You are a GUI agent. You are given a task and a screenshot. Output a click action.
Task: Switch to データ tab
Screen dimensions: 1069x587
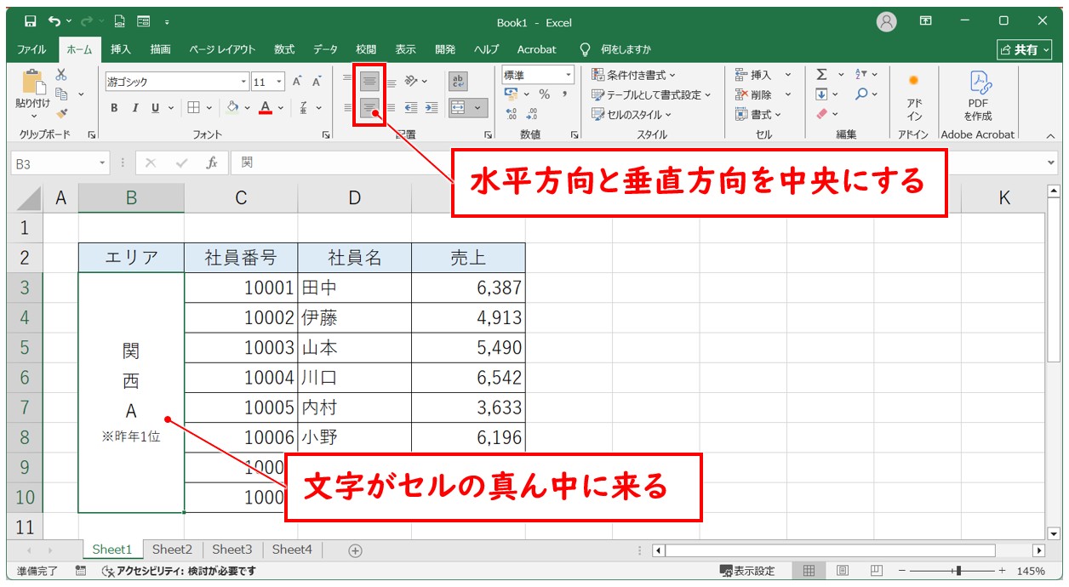coord(325,49)
